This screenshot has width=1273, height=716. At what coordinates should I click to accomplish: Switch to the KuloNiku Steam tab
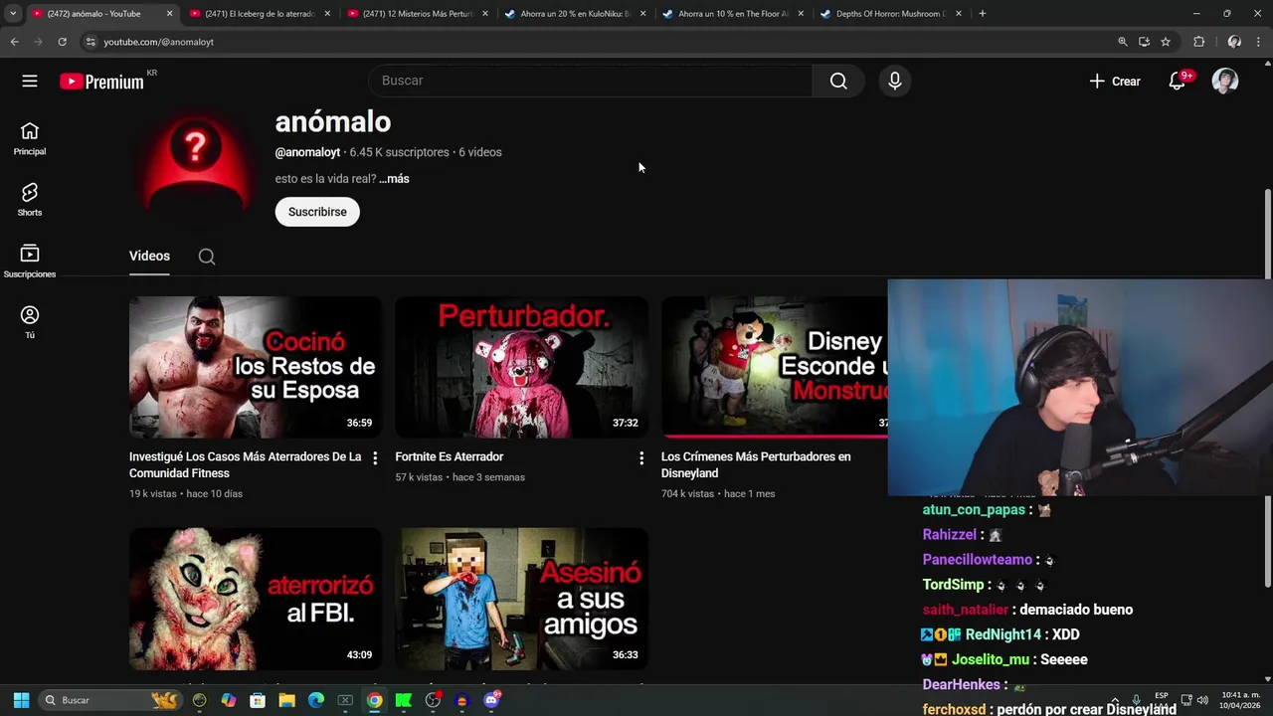coord(575,14)
